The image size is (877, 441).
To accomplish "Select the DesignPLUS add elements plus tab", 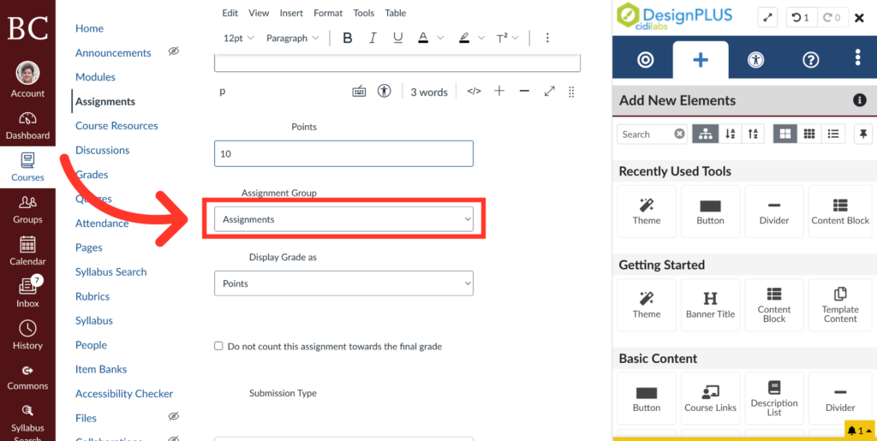I will click(x=701, y=60).
